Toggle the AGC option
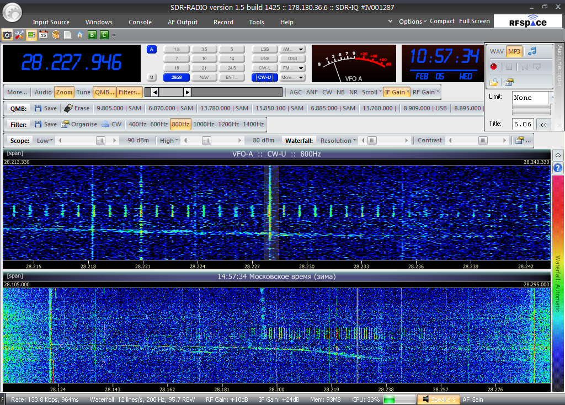Image resolution: width=565 pixels, height=405 pixels. coord(296,92)
